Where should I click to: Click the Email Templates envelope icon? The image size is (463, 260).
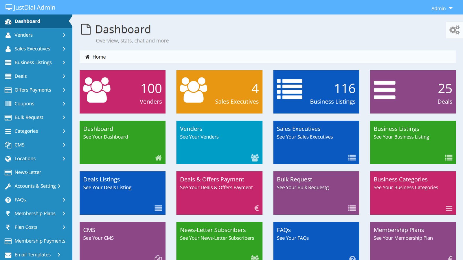(8, 255)
